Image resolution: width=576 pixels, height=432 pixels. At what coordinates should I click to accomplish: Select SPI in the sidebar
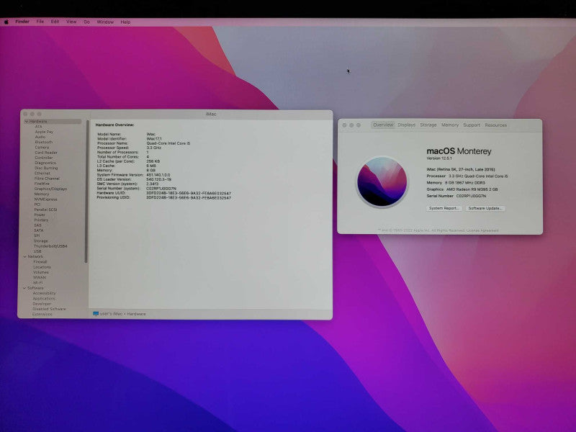tap(37, 235)
